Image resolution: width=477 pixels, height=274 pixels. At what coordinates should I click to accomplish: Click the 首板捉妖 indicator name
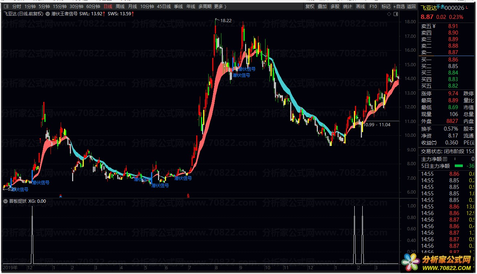click(x=18, y=201)
